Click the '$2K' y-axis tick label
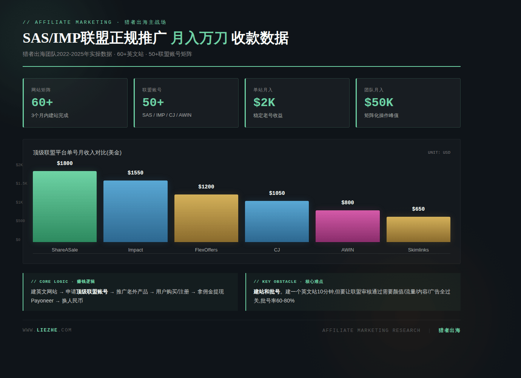 (19, 165)
